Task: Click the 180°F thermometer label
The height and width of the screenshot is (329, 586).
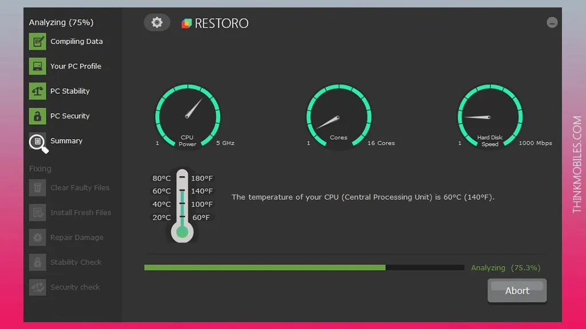Action: click(x=202, y=179)
